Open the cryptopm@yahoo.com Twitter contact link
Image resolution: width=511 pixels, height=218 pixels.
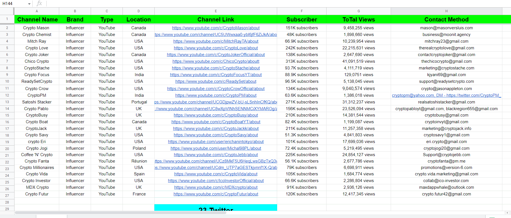[x=447, y=95]
